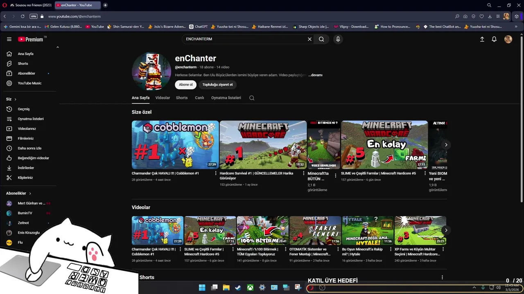Open options menu for Charmander Cobblemon featured video
524x294 pixels.
[216, 174]
